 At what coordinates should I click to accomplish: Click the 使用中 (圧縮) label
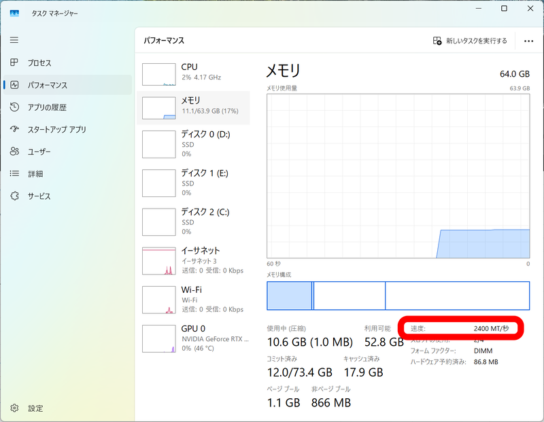tap(286, 328)
